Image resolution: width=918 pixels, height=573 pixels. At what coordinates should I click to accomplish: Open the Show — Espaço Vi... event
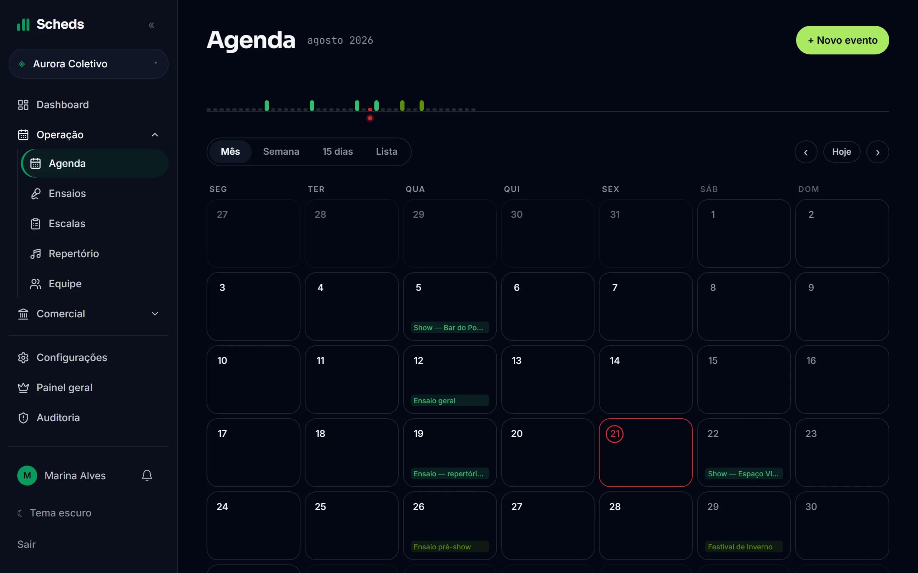743,474
